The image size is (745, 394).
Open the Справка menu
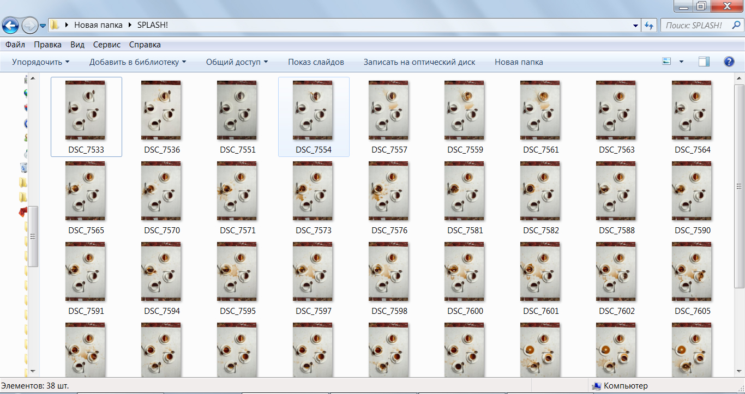pos(145,45)
